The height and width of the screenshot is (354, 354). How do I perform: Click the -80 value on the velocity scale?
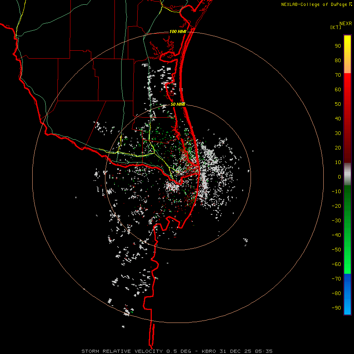pos(336,293)
